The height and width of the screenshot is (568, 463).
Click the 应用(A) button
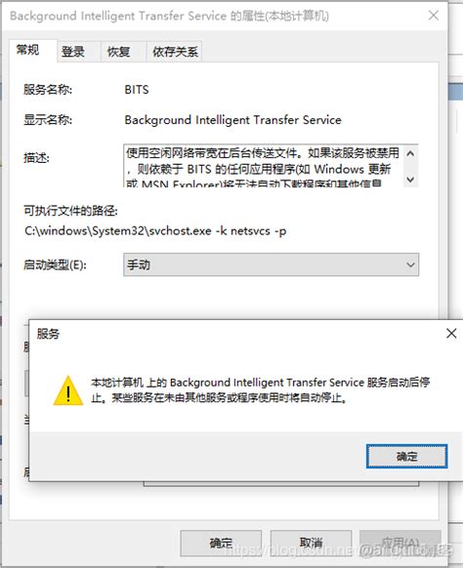400,543
